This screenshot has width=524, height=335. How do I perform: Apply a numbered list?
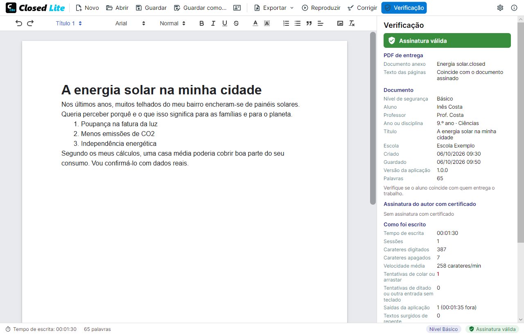point(286,23)
